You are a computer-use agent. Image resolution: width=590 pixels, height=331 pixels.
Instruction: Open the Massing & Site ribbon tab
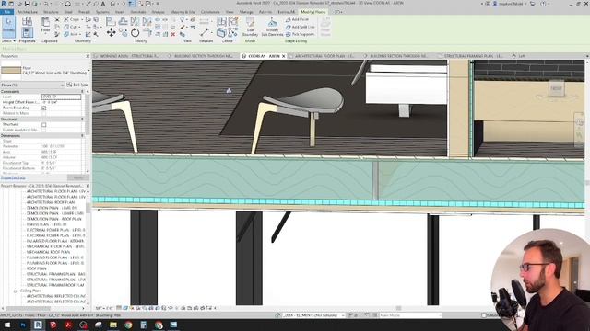pyautogui.click(x=183, y=12)
